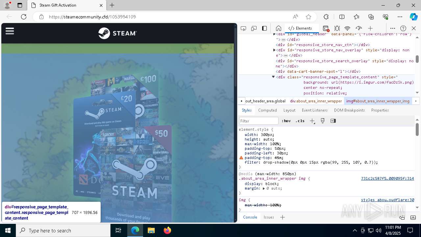This screenshot has height=237, width=421.
Task: Expand the global_header div node
Action: coord(274,34)
